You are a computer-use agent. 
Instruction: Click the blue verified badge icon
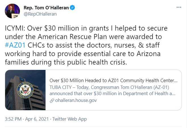pos(72,8)
